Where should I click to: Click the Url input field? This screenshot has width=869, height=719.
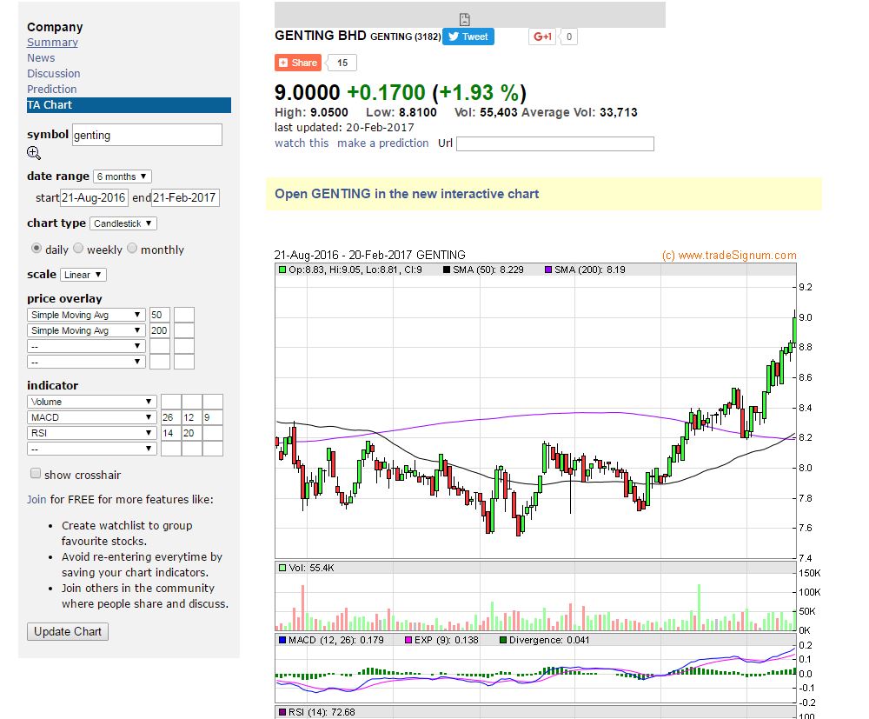pyautogui.click(x=555, y=143)
